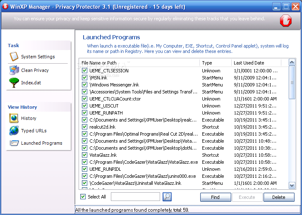
Task: Click the red app icon in title bar
Action: 5,6
